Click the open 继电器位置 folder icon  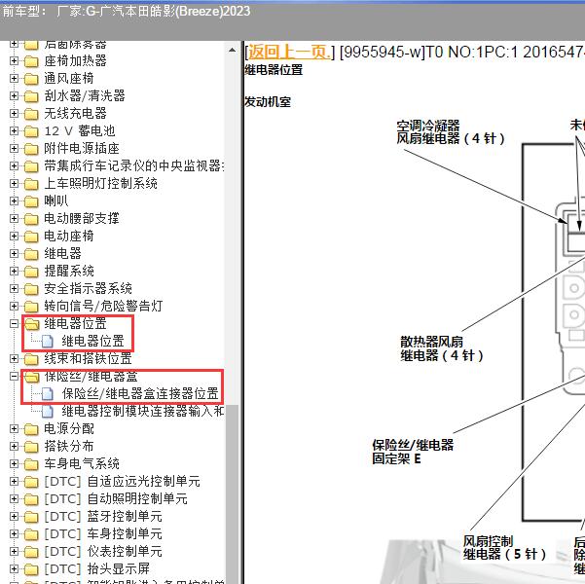pos(32,324)
